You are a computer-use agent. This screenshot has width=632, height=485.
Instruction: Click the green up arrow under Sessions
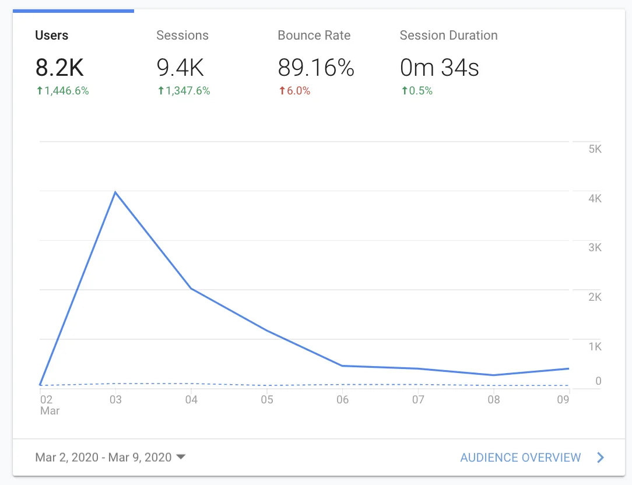161,91
